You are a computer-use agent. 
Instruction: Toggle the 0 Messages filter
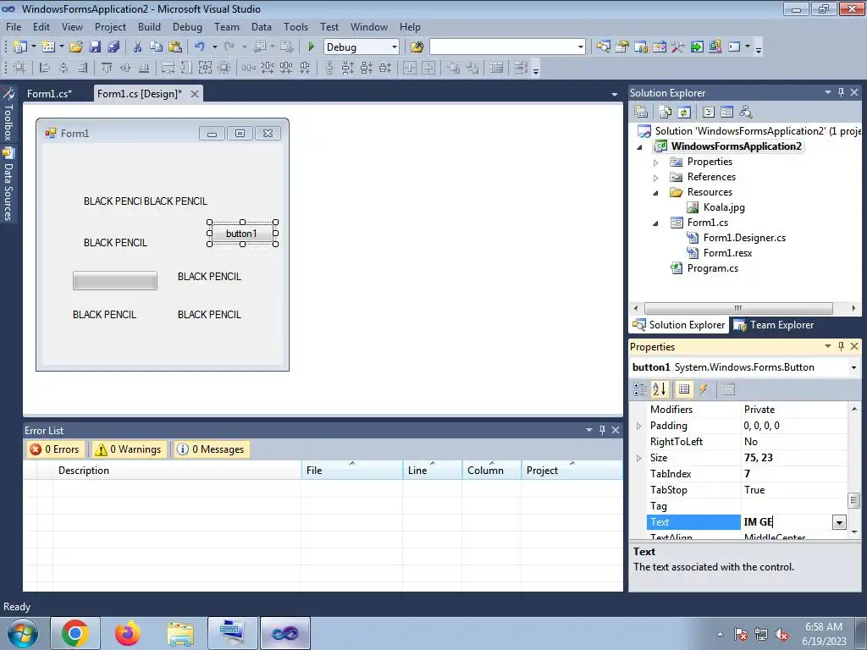(213, 449)
